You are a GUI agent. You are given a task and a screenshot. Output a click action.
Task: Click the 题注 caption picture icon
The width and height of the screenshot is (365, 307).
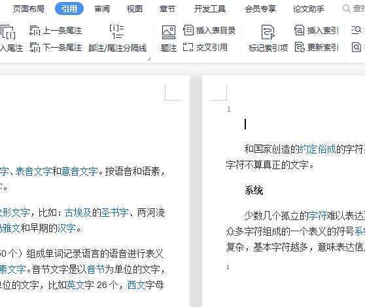pos(169,32)
